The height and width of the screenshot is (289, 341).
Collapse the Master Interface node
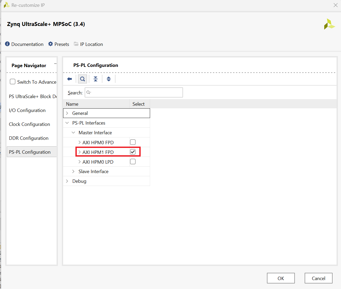[73, 132]
